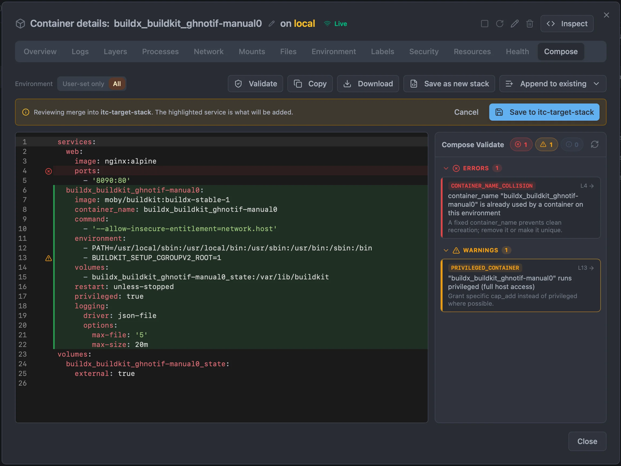The height and width of the screenshot is (466, 621).
Task: Filter by errors count badge
Action: click(521, 145)
